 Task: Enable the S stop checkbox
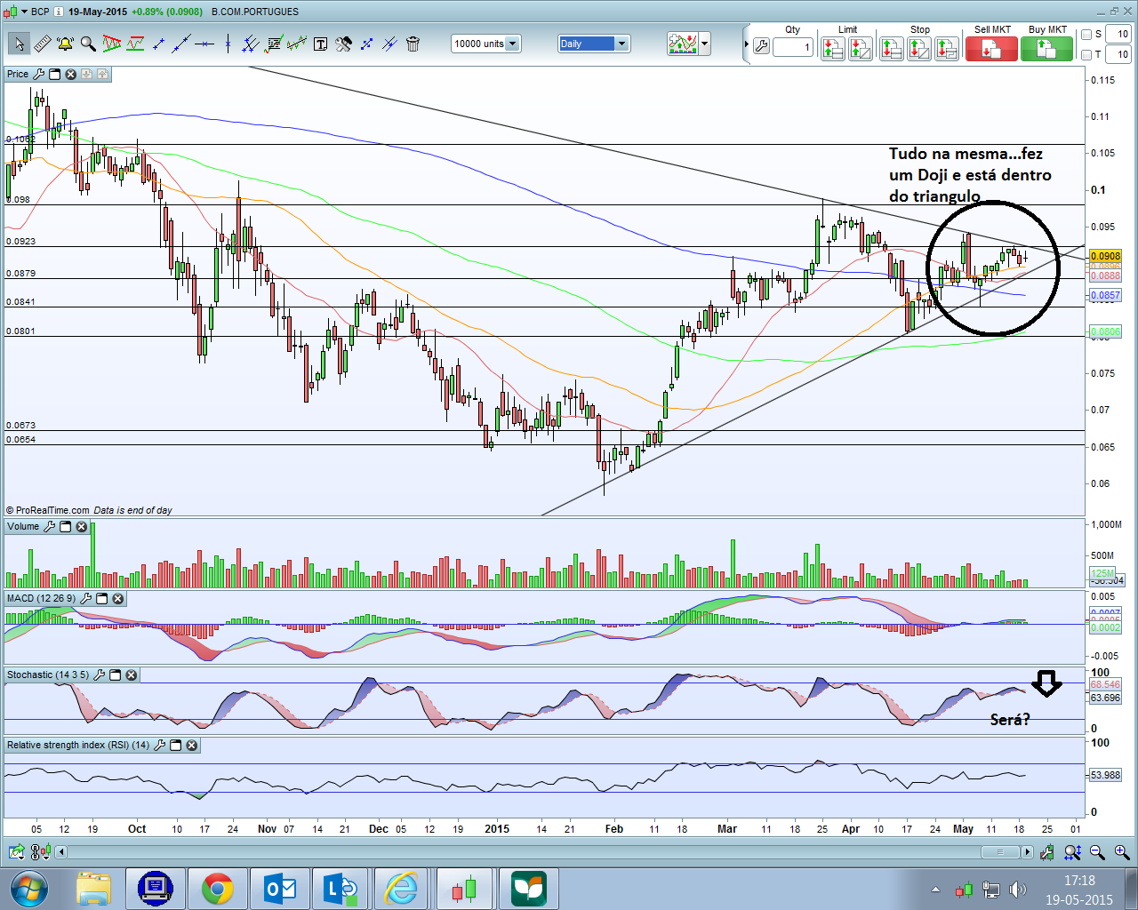[1086, 35]
